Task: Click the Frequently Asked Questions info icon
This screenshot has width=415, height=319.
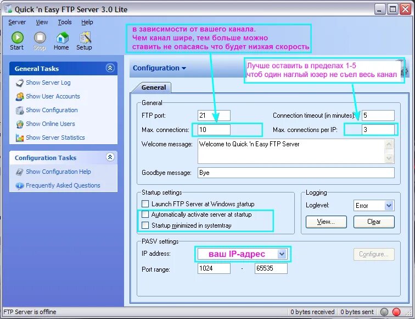Action: pyautogui.click(x=20, y=185)
